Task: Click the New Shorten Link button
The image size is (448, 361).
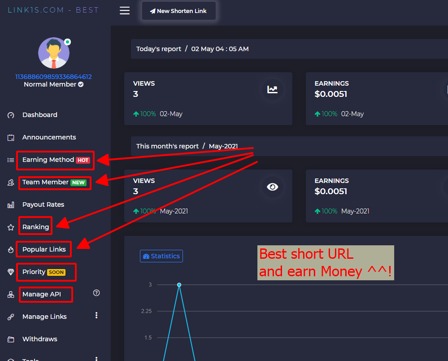Action: 179,11
